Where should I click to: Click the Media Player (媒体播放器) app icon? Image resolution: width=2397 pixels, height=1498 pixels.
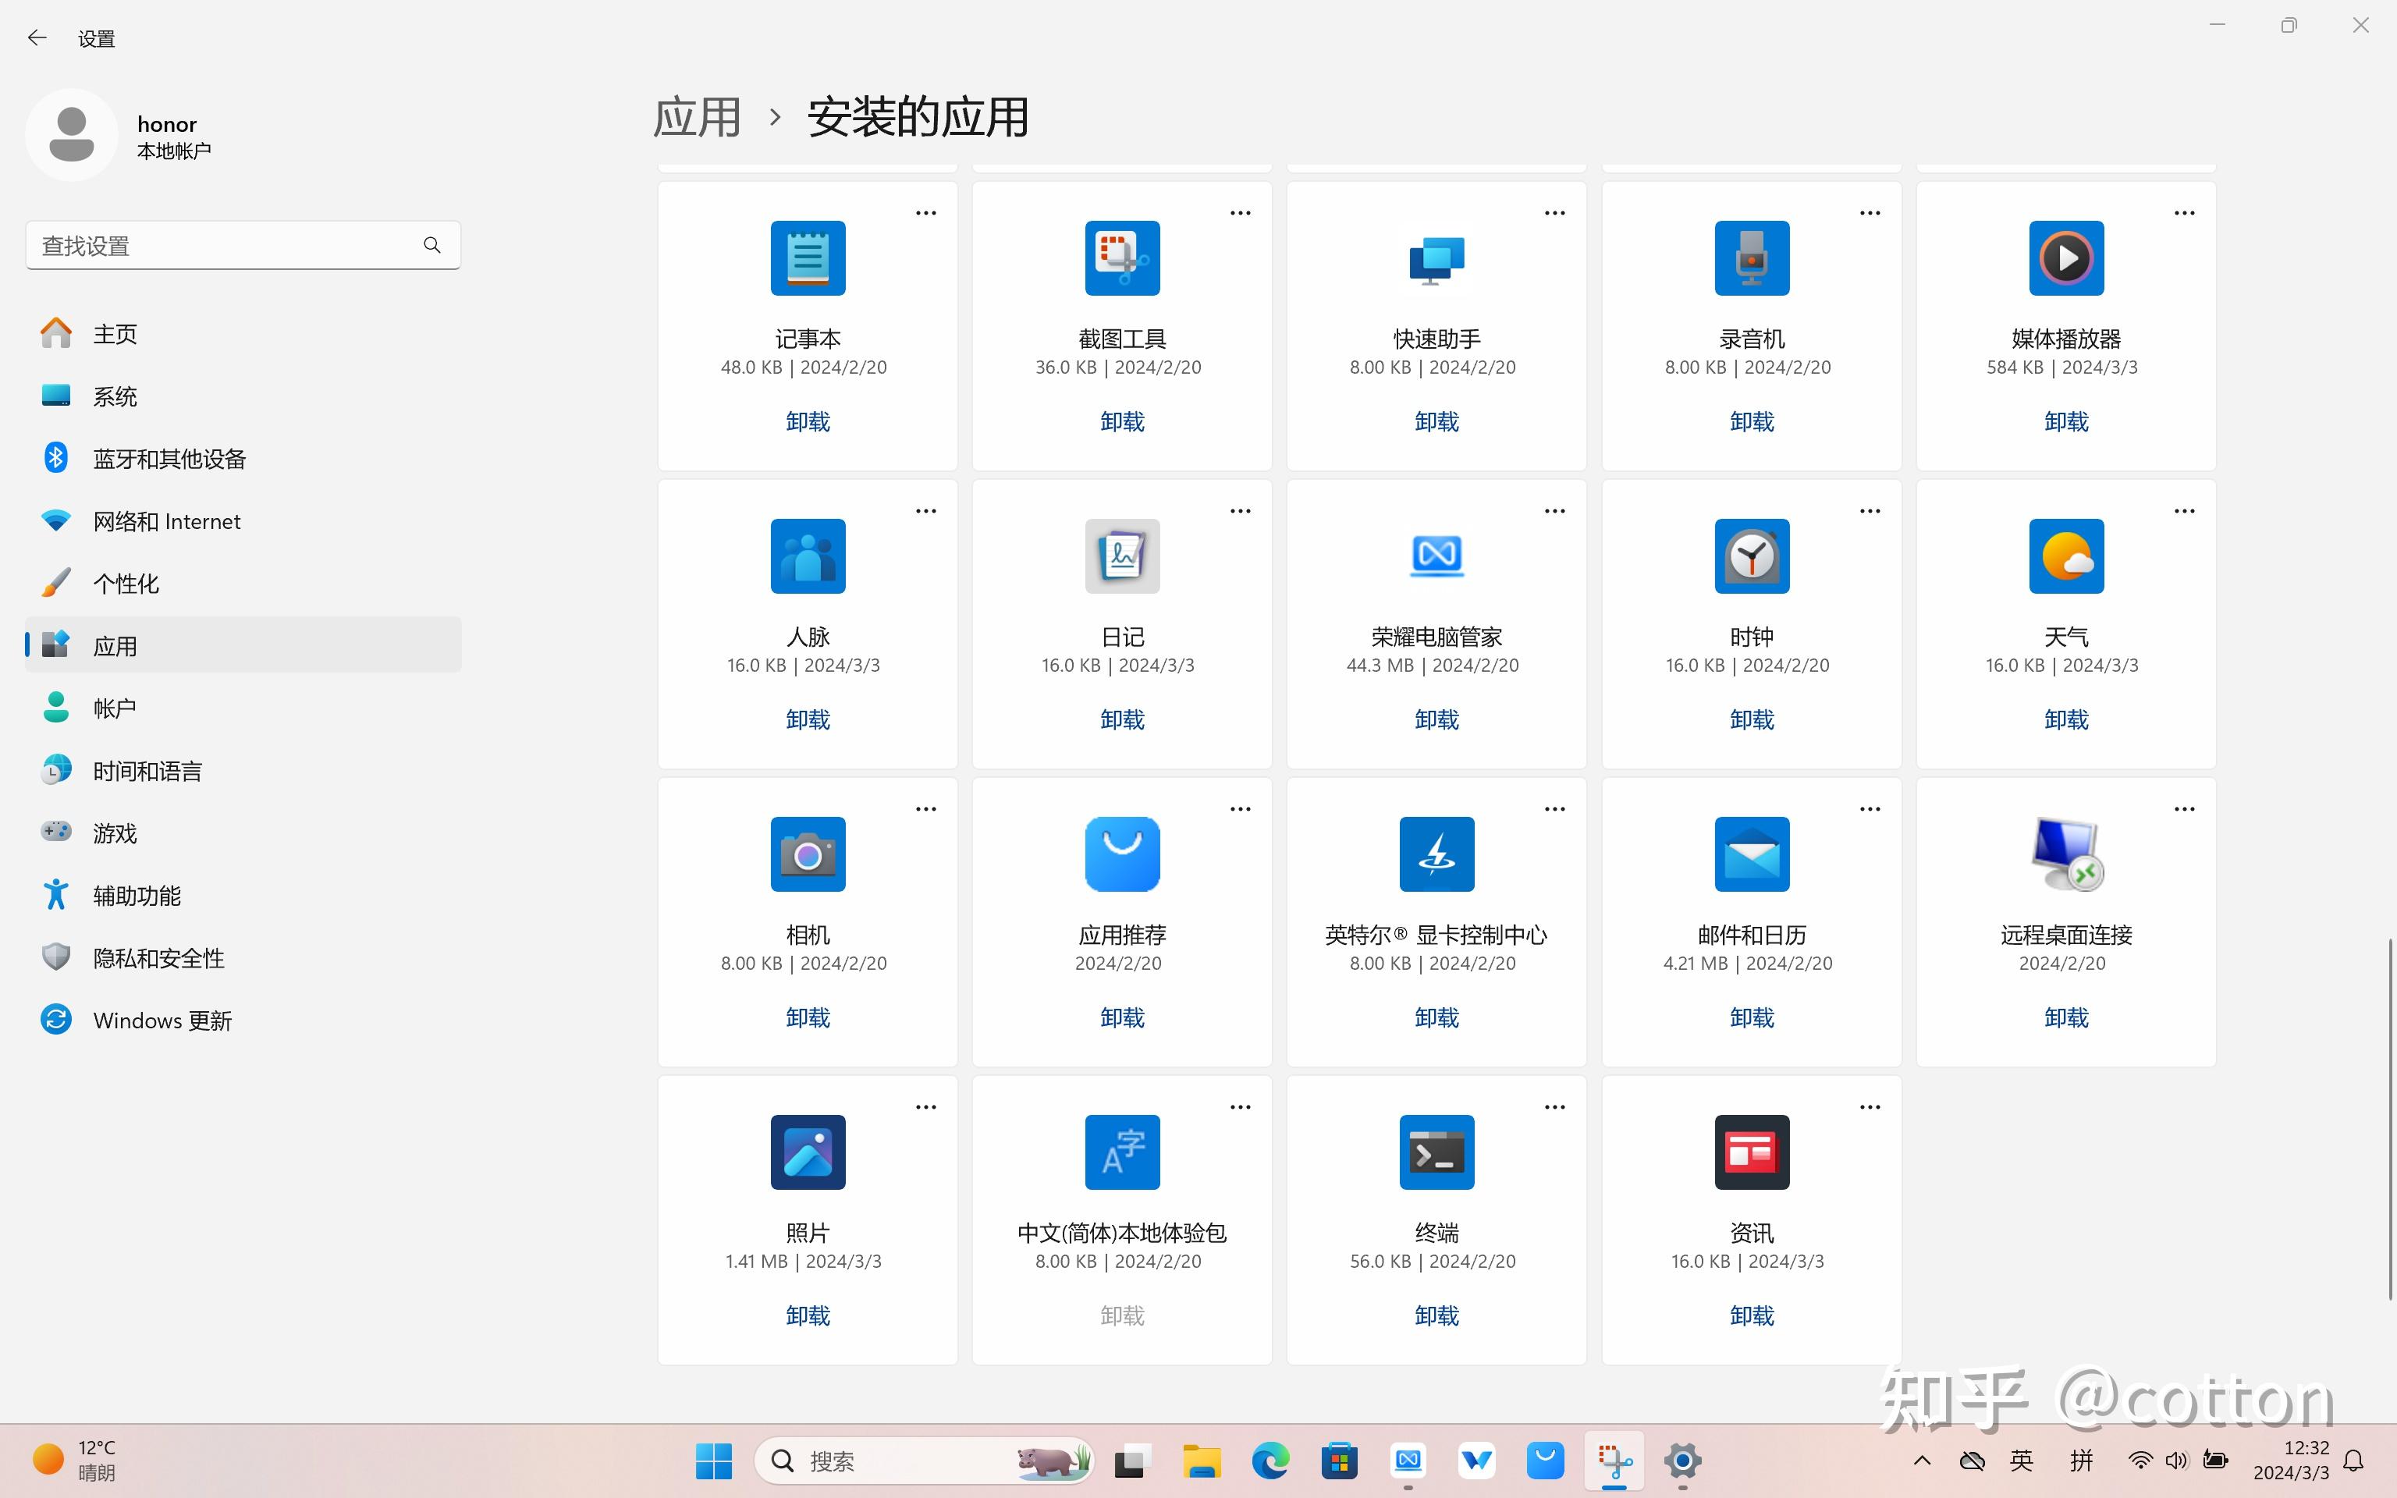(2066, 257)
